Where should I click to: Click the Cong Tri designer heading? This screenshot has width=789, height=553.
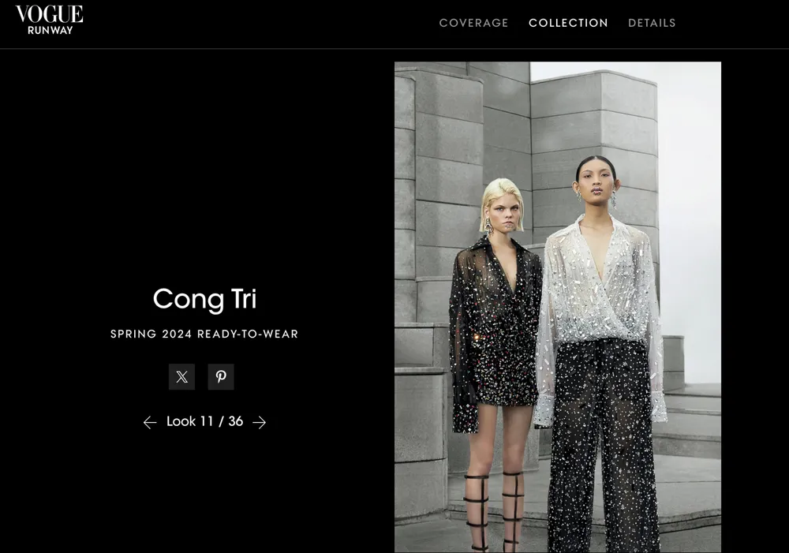[x=205, y=299]
